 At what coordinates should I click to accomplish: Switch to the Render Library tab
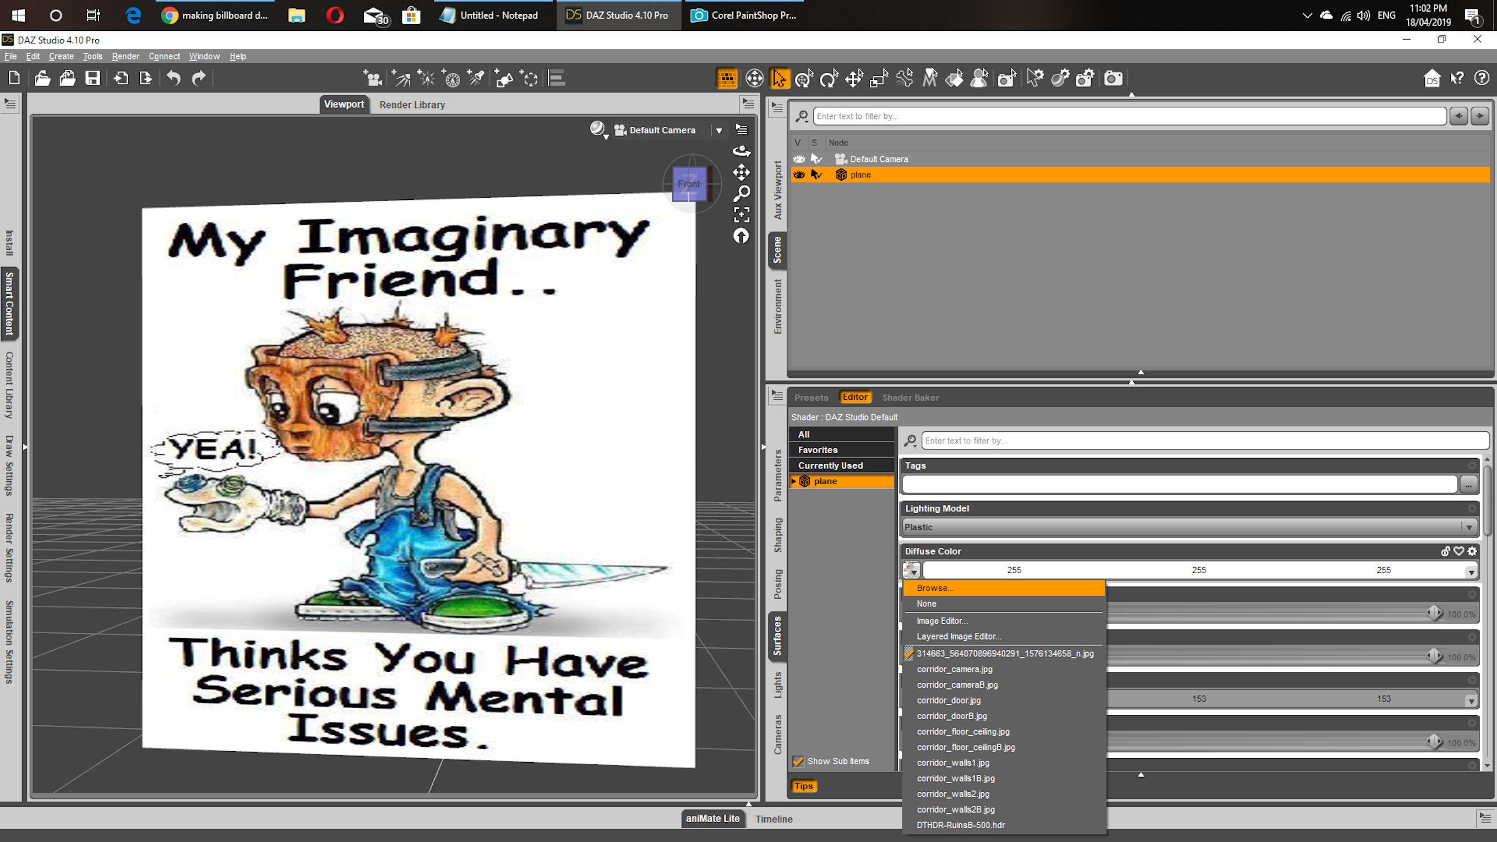pos(412,105)
